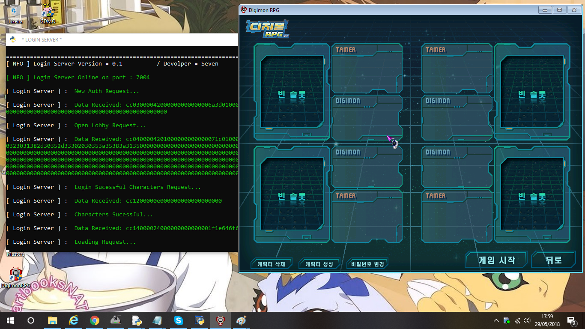
Task: Switch to Google Chrome on the taskbar
Action: 95,320
